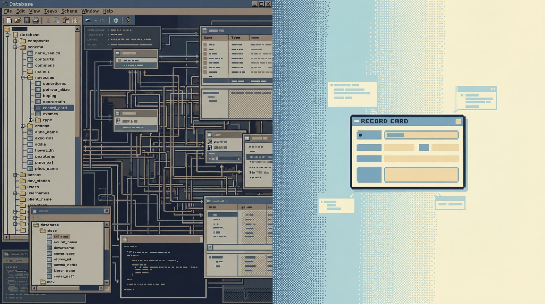545x304 pixels.
Task: Save using the floppy disk icon
Action: (27, 20)
